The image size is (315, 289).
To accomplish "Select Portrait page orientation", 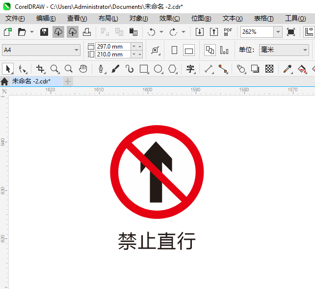I will click(x=174, y=50).
